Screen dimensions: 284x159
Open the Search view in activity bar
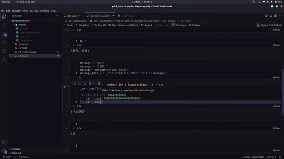pyautogui.click(x=4, y=25)
